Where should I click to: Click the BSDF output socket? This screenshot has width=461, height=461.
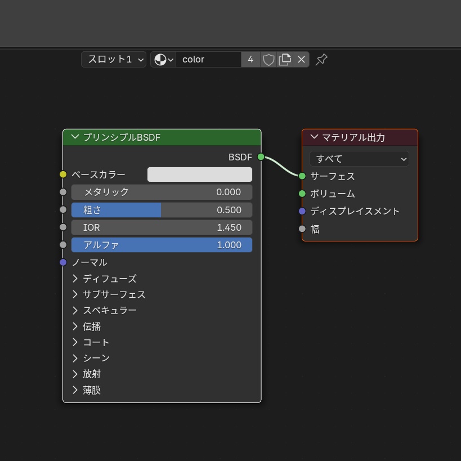260,158
